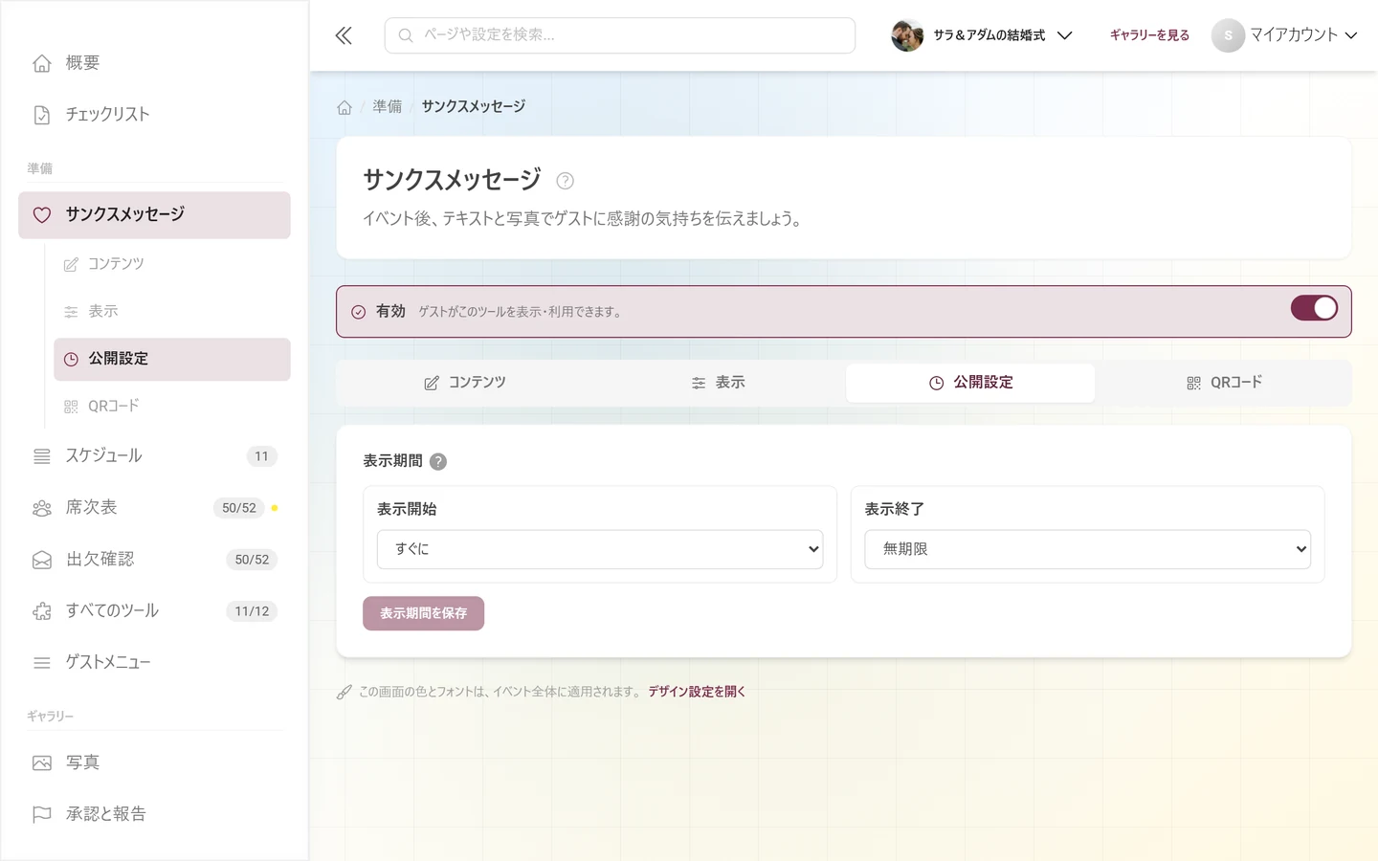Click the スケジュール count badge 11
The height and width of the screenshot is (861, 1378).
[261, 456]
